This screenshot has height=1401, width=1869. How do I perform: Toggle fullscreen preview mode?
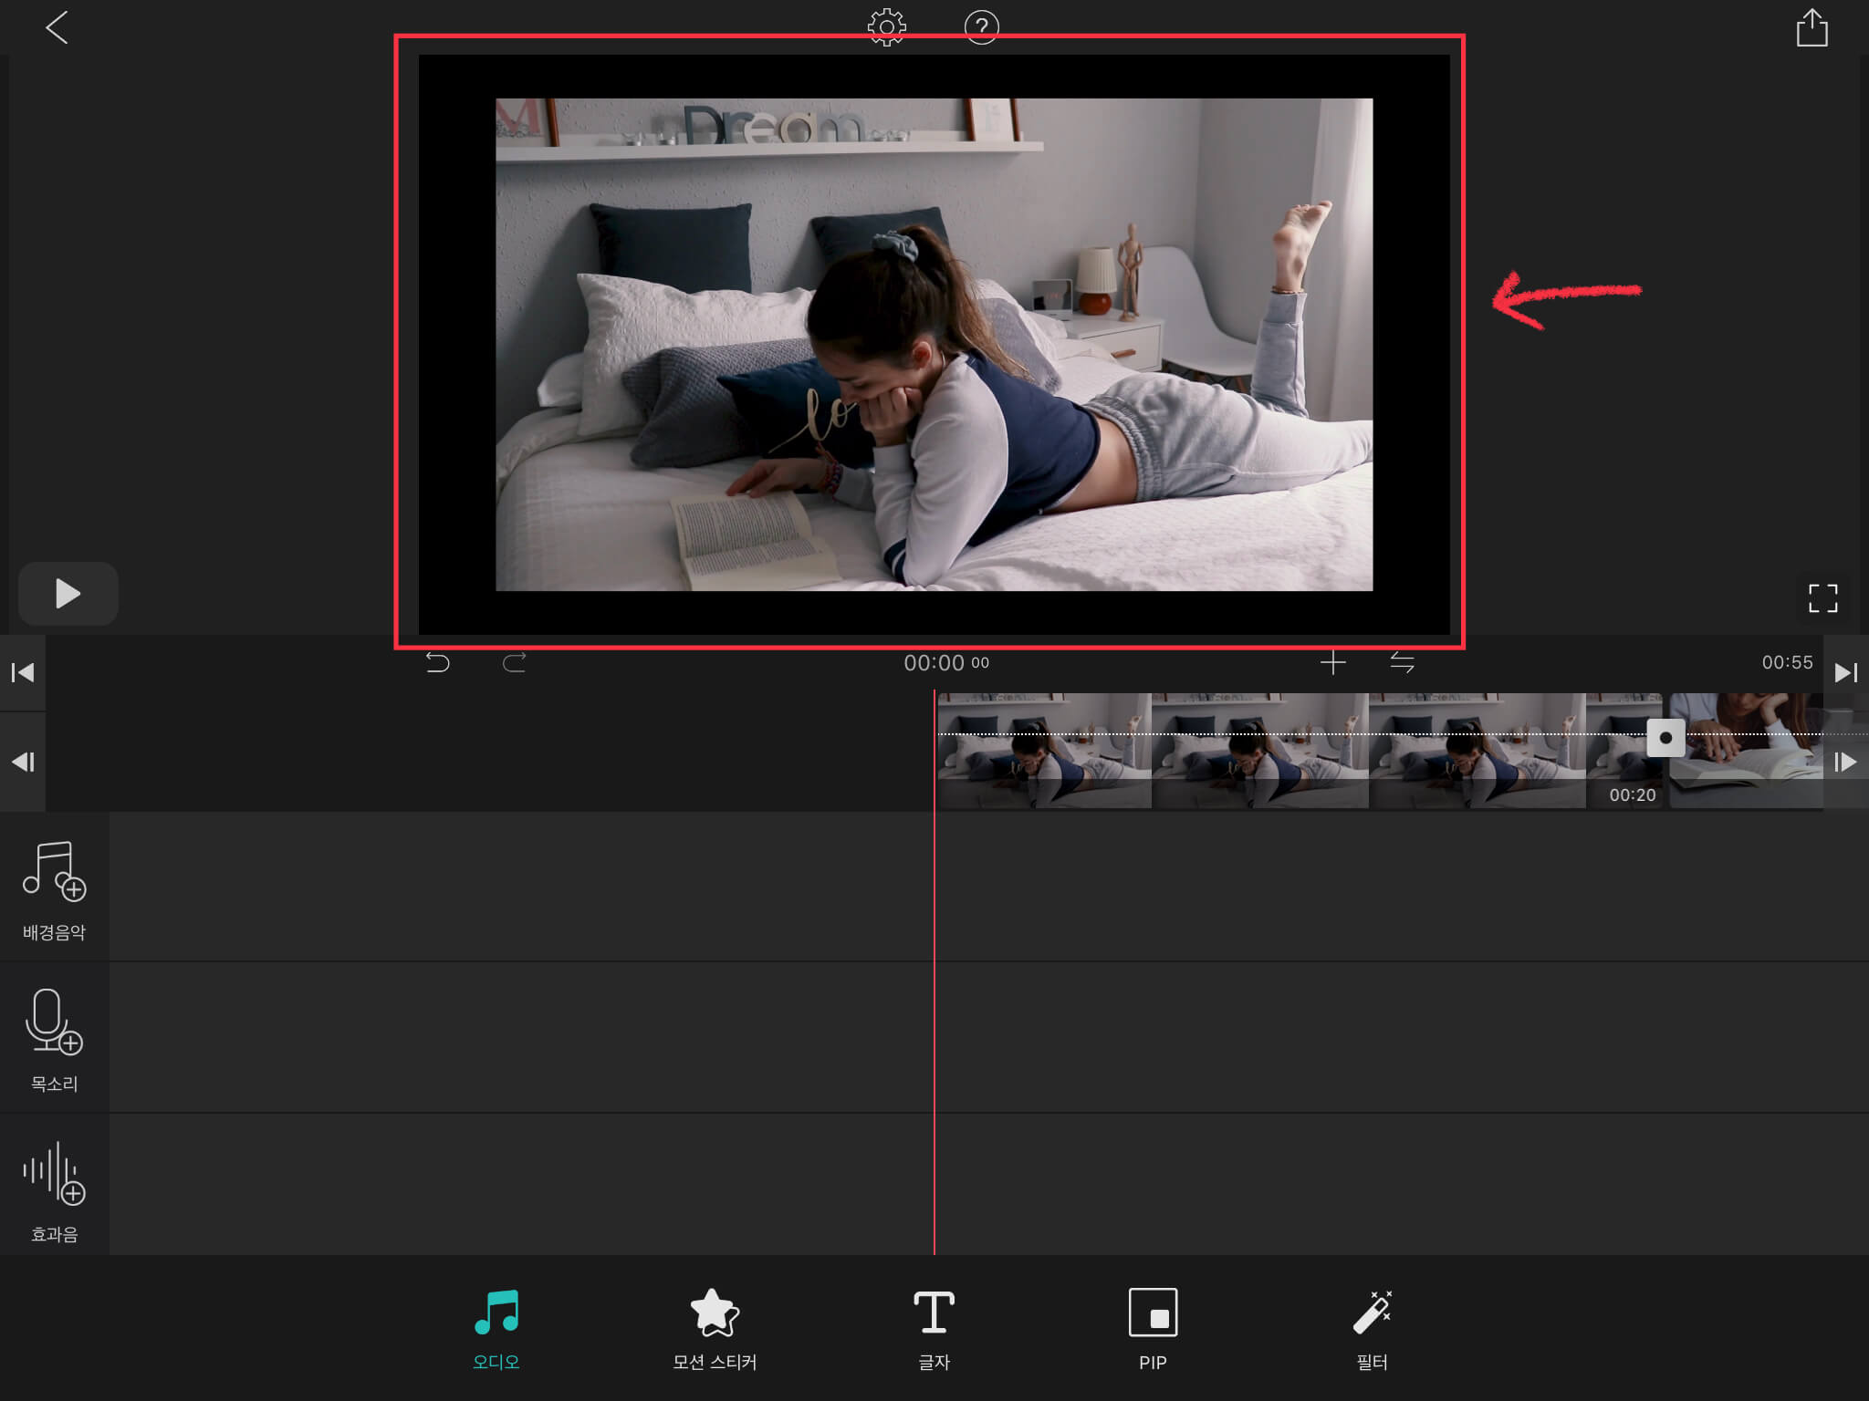[x=1822, y=598]
